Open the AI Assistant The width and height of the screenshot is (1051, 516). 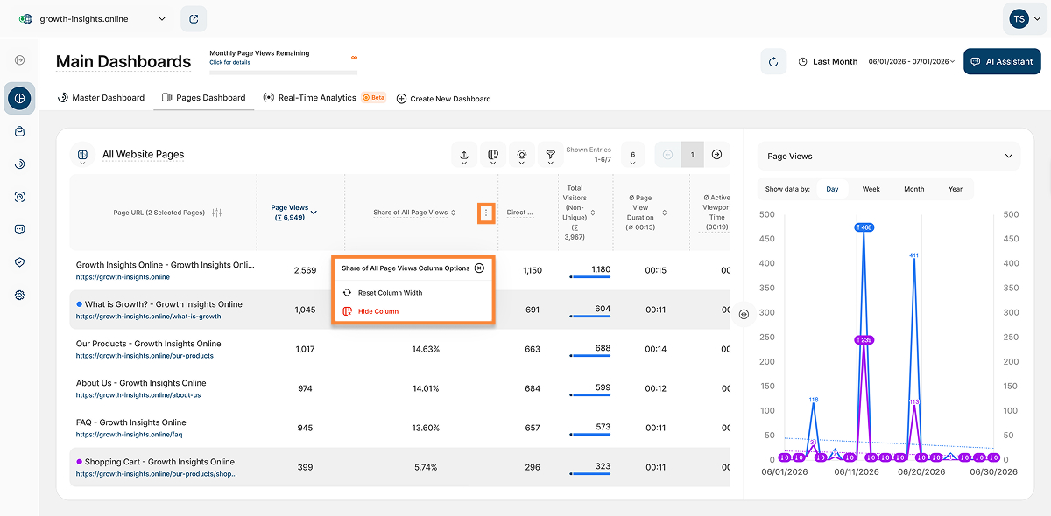(x=1002, y=62)
